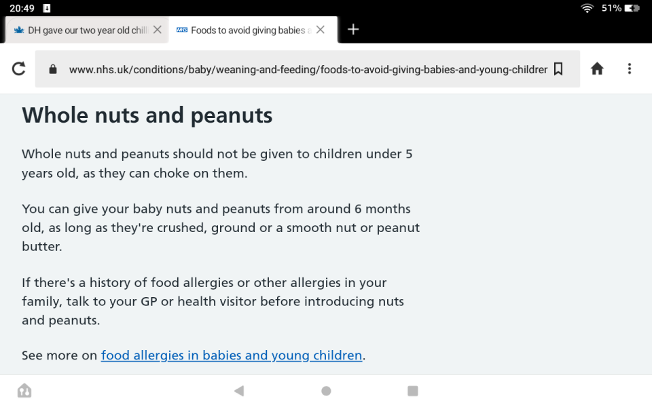This screenshot has width=652, height=407.
Task: Open the three-dot browser menu
Action: [630, 69]
